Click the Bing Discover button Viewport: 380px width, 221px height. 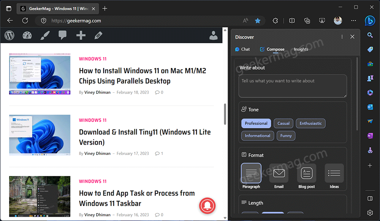click(370, 21)
